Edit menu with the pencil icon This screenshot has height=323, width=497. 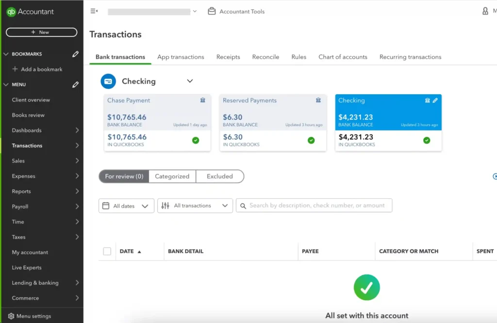click(x=75, y=84)
